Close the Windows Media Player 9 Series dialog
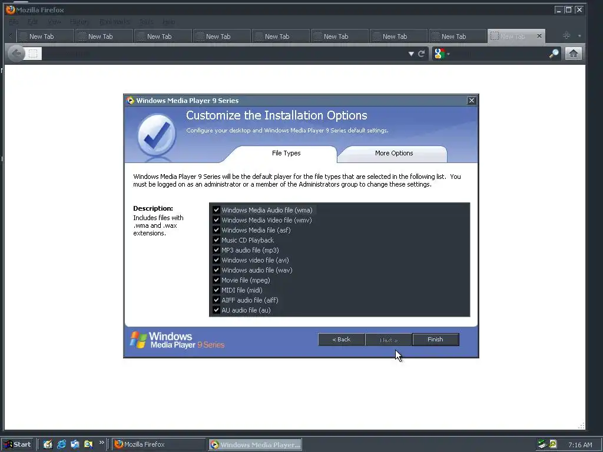Image resolution: width=603 pixels, height=452 pixels. pyautogui.click(x=472, y=100)
